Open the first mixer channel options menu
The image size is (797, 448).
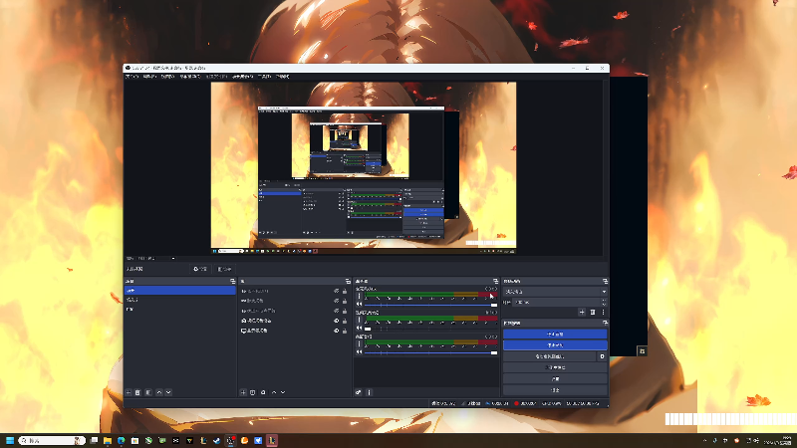coord(360,296)
